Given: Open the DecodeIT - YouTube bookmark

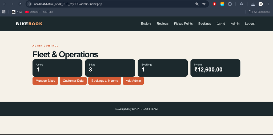Looking at the screenshot, I should click(39, 12).
